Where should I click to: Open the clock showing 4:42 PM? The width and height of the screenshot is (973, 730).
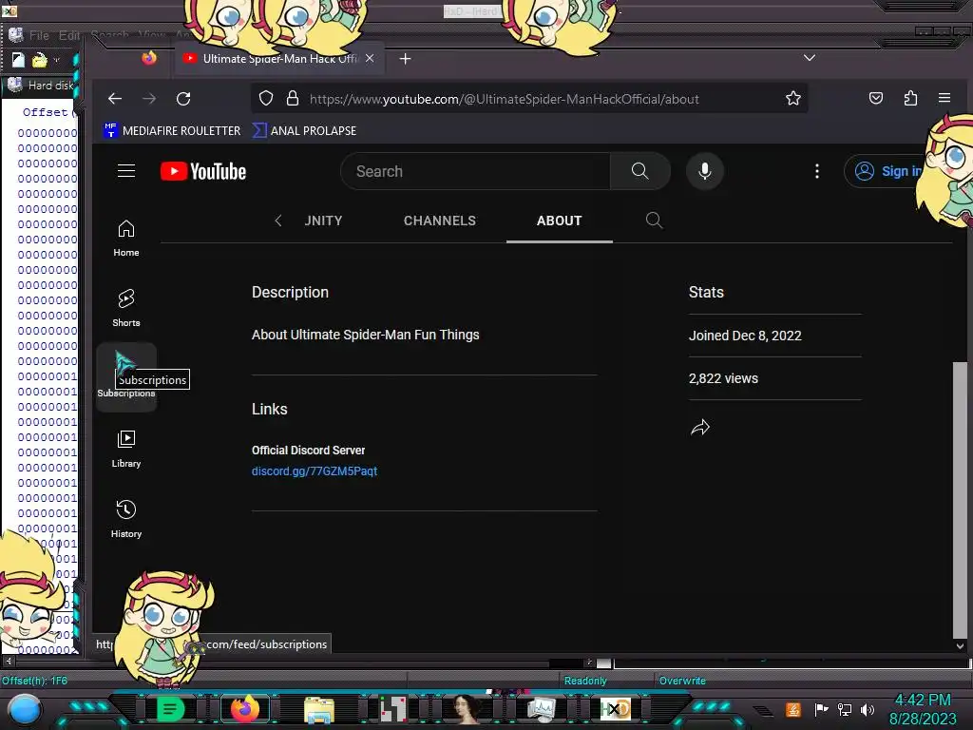923,709
